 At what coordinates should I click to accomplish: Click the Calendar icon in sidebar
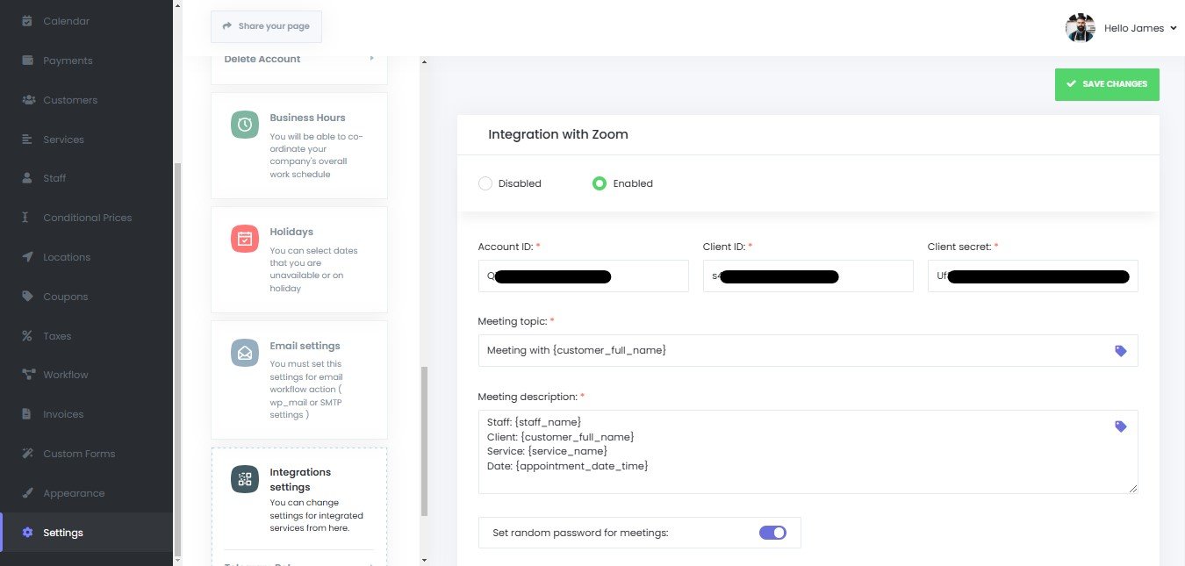click(27, 21)
